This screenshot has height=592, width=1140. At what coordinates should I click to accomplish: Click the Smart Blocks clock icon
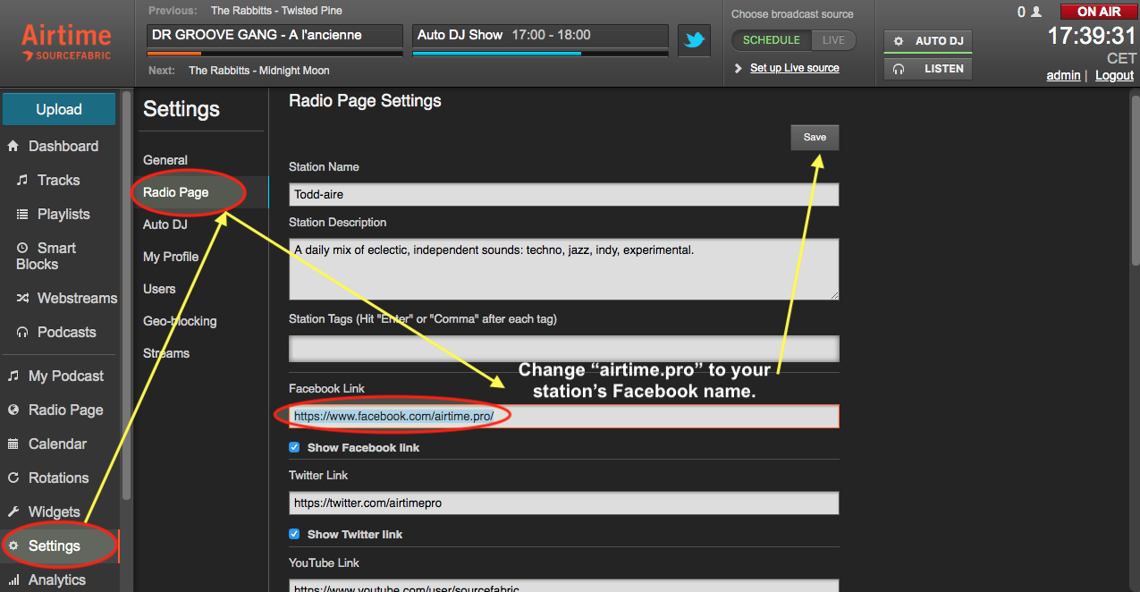21,248
